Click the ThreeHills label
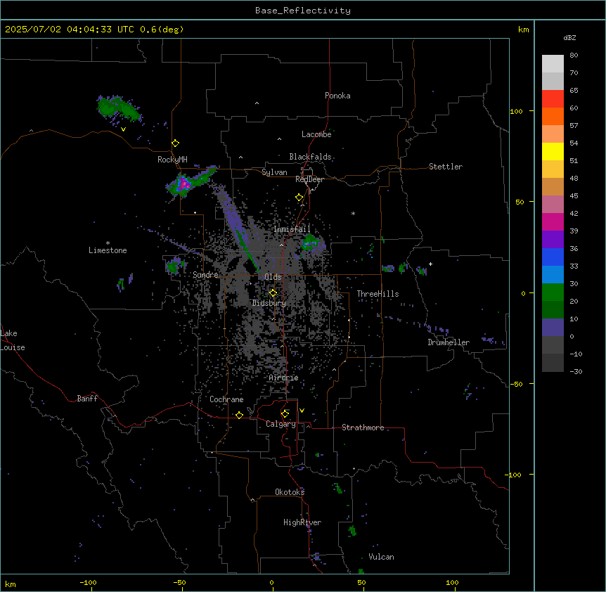This screenshot has height=592, width=606. (x=378, y=294)
